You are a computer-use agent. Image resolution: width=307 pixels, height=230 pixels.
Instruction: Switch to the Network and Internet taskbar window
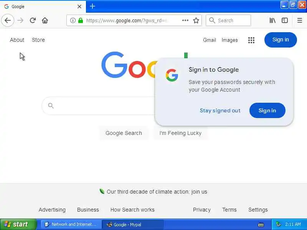(x=71, y=224)
